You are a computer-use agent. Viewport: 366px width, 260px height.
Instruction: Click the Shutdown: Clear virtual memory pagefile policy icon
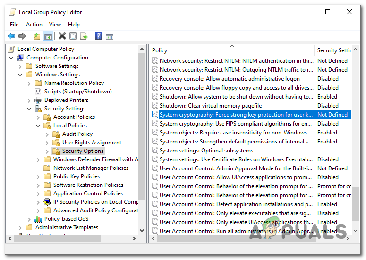pyautogui.click(x=155, y=106)
